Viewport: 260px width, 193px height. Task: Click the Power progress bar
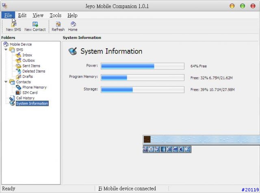(143, 66)
